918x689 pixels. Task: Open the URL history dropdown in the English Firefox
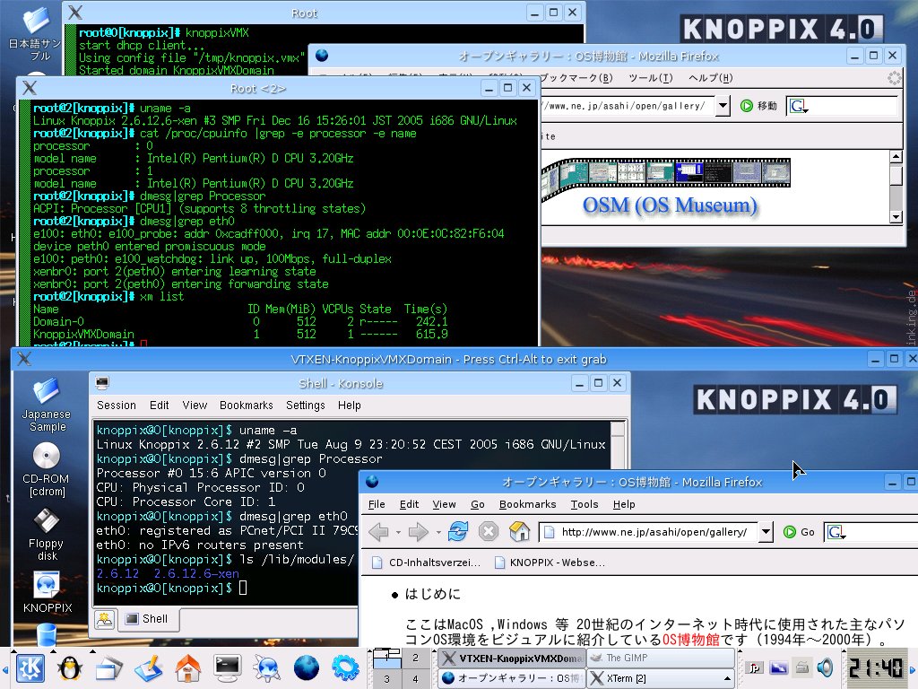766,532
